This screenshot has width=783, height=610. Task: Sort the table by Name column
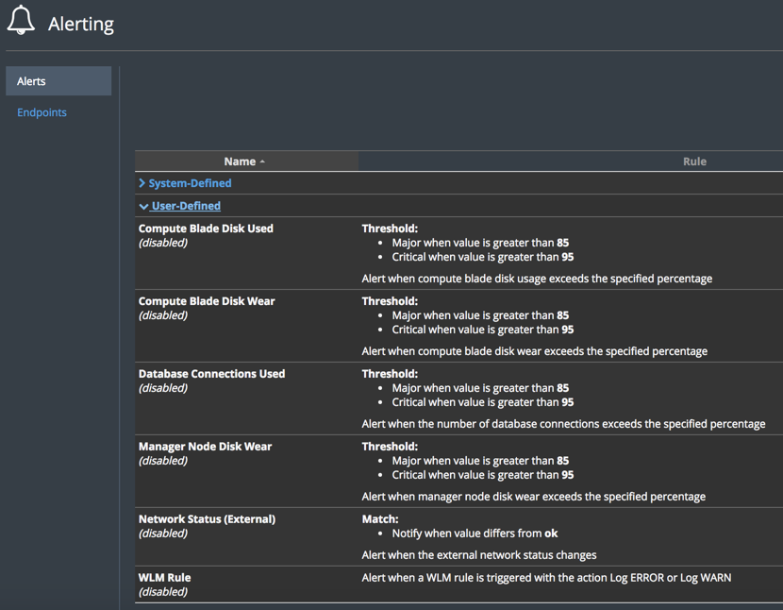point(239,161)
